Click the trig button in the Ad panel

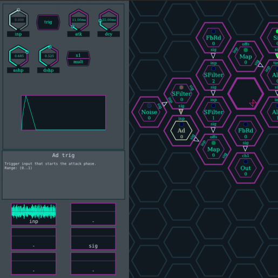[48, 22]
